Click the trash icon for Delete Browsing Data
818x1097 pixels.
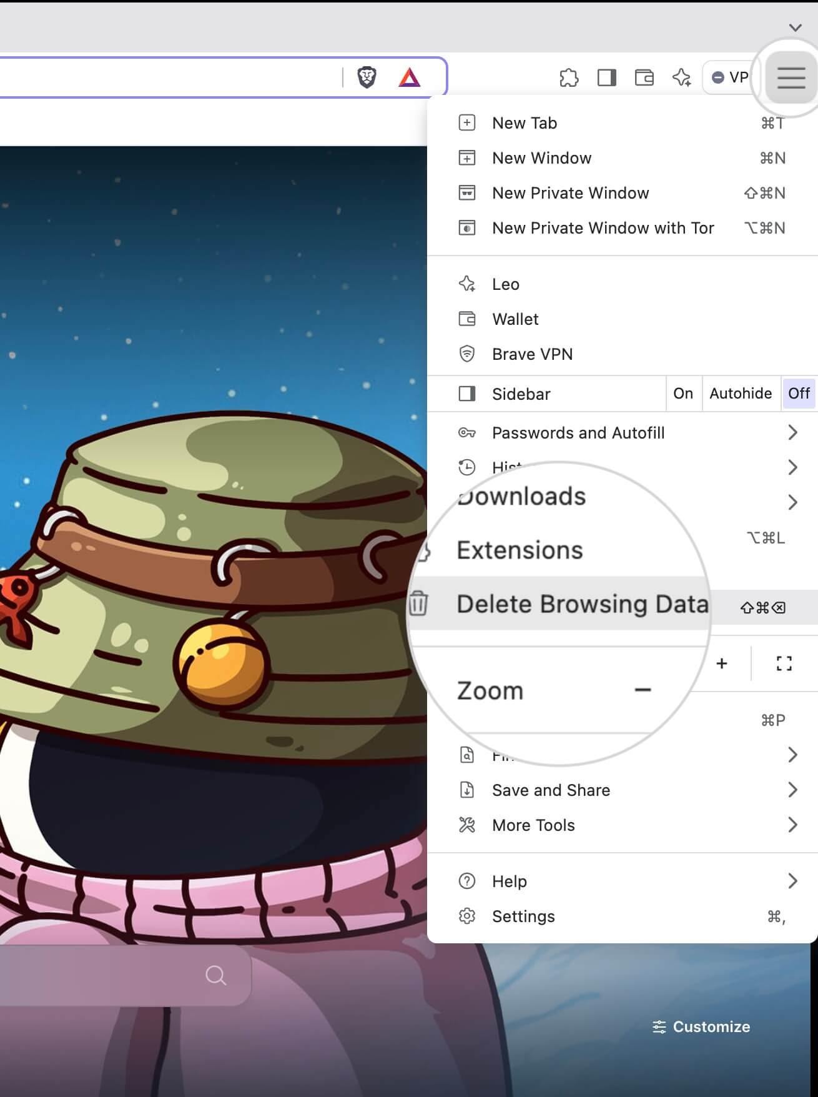coord(418,604)
